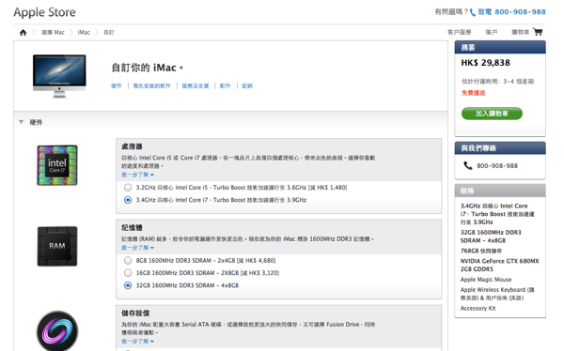Viewport: 564px width, 351px height.
Task: Click the phone icon beside 致電 800-908-988
Action: [473, 12]
